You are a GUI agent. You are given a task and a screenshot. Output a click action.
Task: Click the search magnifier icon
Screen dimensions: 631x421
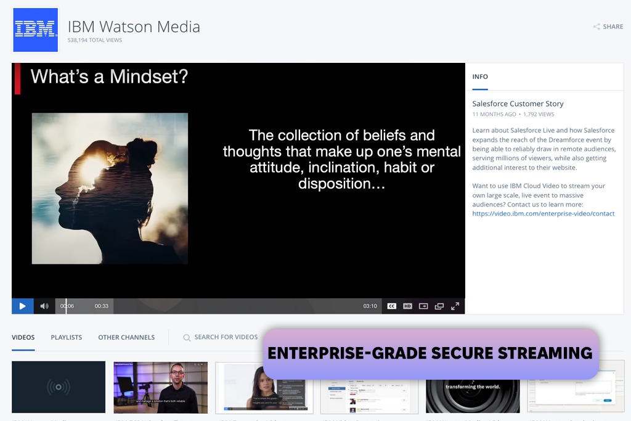point(187,338)
